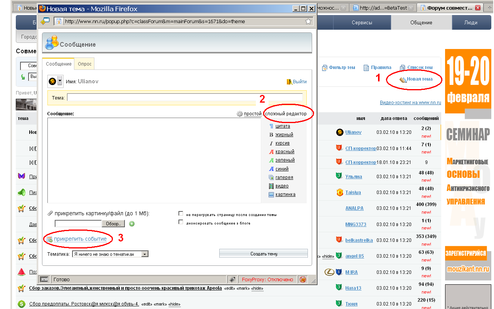
Task: Click the door icon beside Выйти
Action: (x=289, y=82)
